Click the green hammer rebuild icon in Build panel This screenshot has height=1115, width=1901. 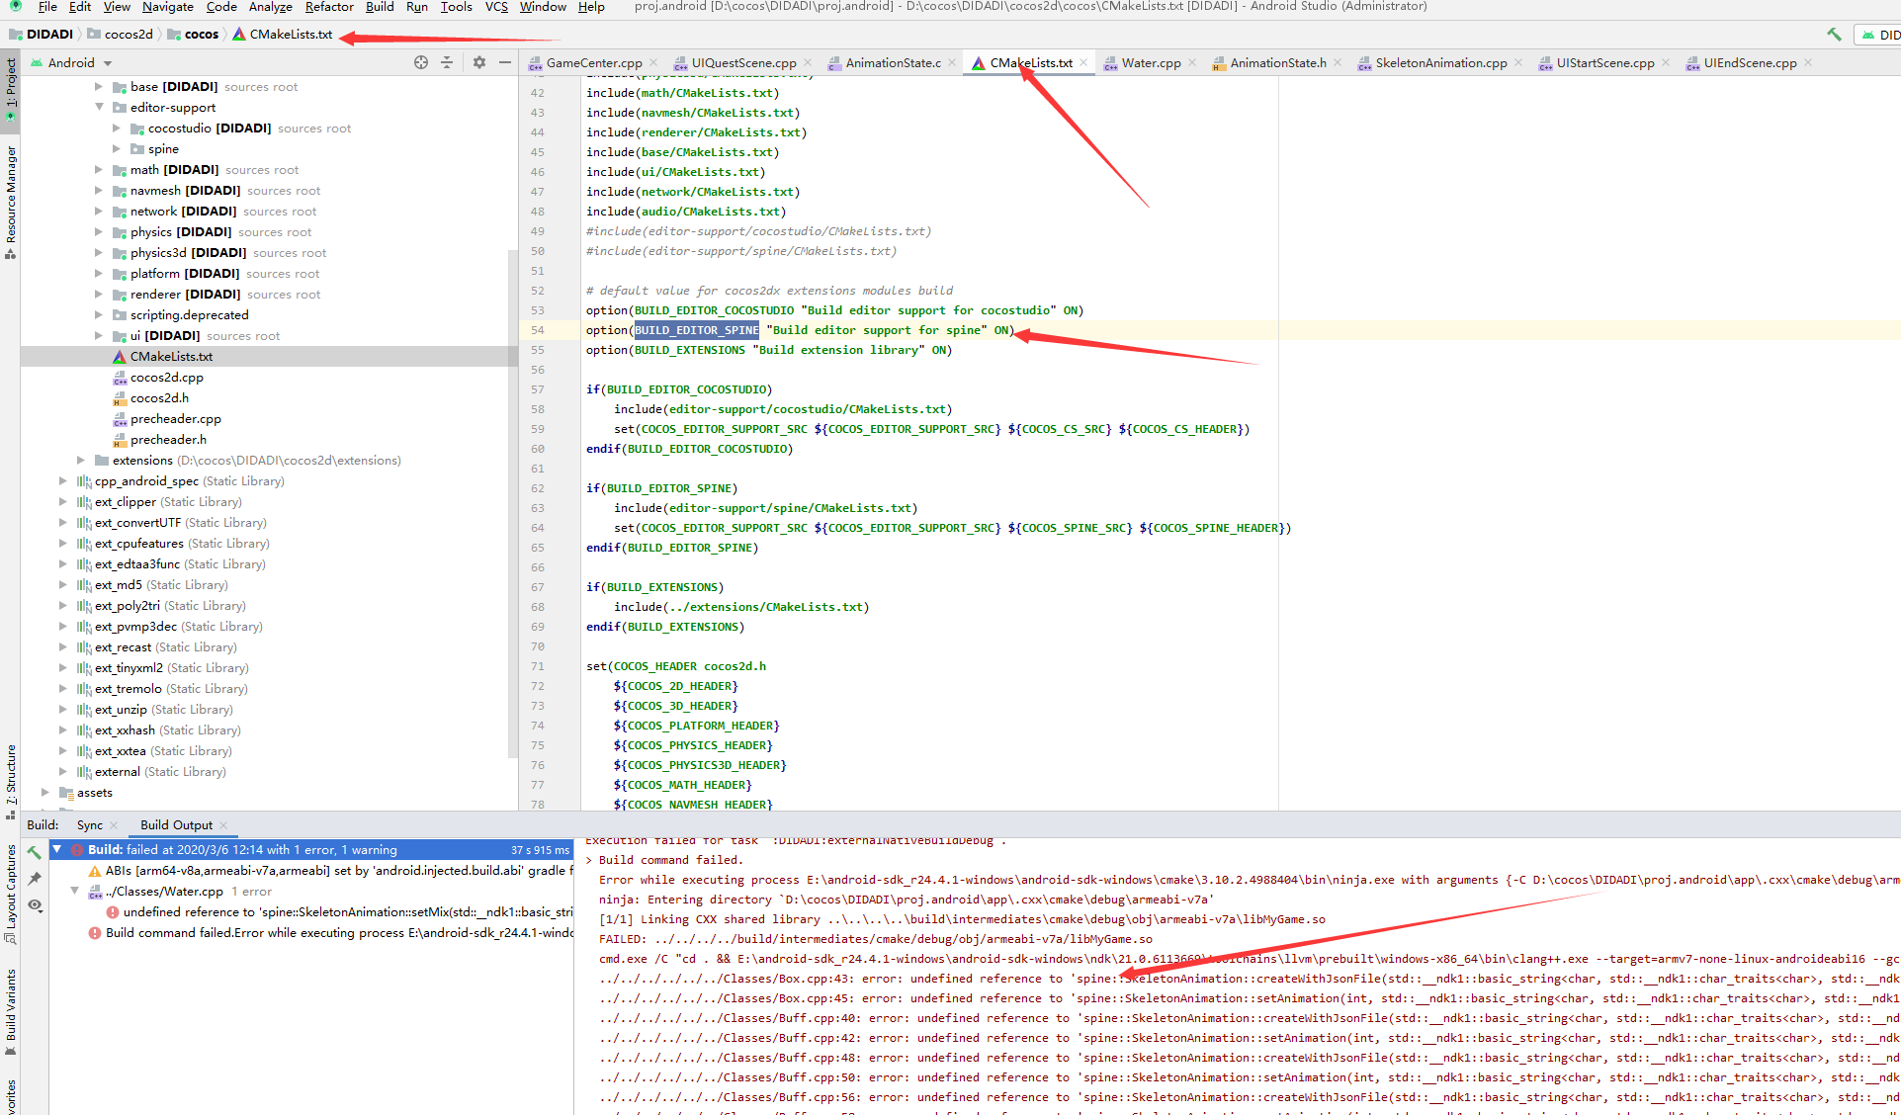(x=35, y=852)
